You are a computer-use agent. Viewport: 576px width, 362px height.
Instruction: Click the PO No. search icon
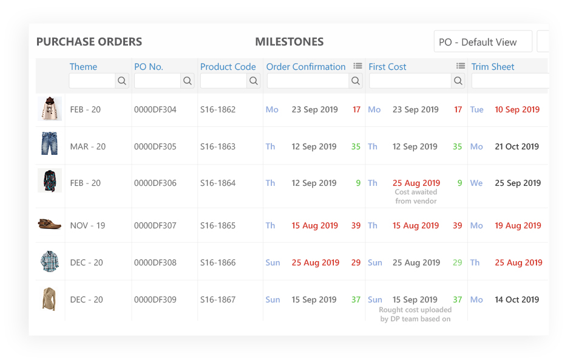point(188,81)
